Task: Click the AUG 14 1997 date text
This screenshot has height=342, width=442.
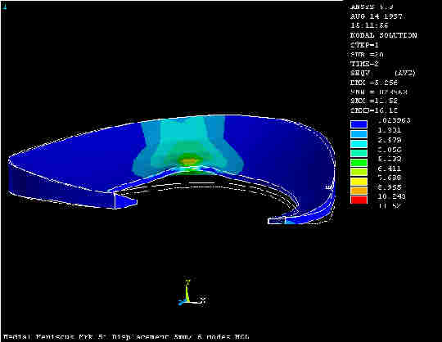Action: [x=376, y=16]
